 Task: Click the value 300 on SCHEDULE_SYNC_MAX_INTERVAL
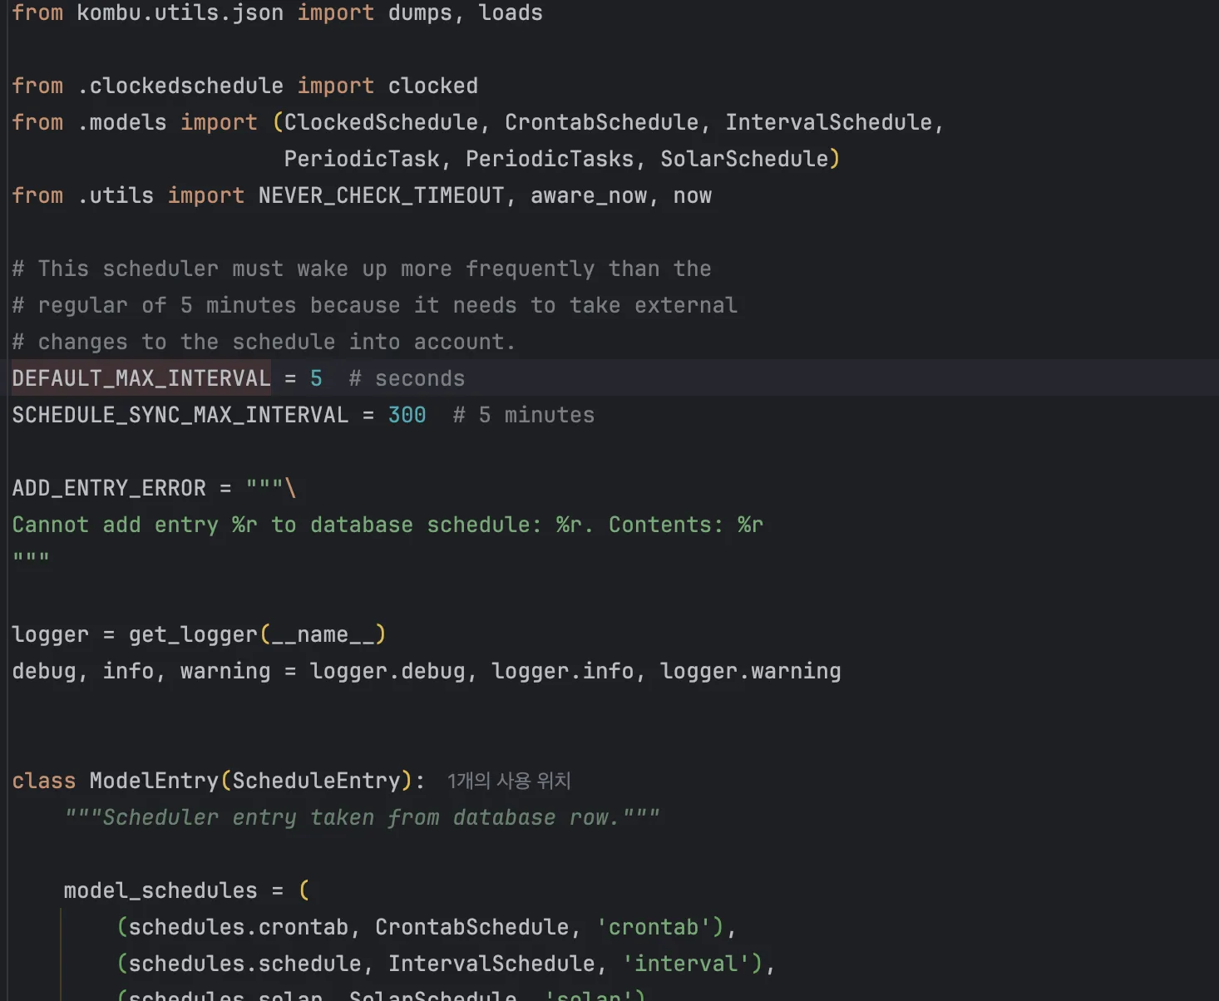tap(407, 414)
